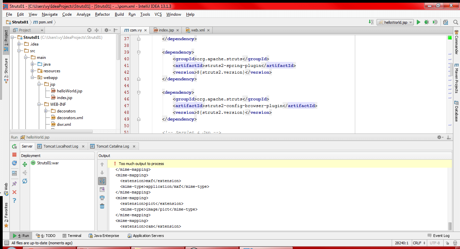Screen dimensions: 460x249
Task: Select decorators.xml in the project tree
Action: coord(70,118)
